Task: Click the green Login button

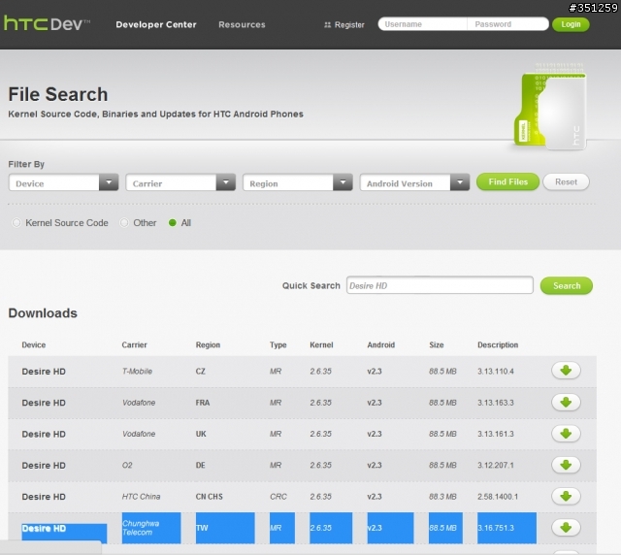Action: coord(571,24)
